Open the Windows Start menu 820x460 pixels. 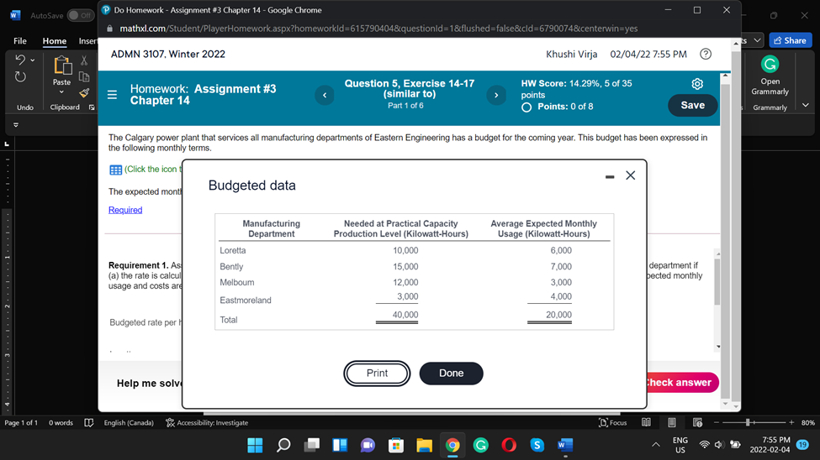click(255, 446)
